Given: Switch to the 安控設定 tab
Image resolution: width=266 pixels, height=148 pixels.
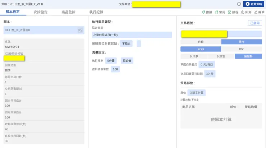Looking at the screenshot, I should tap(40, 12).
